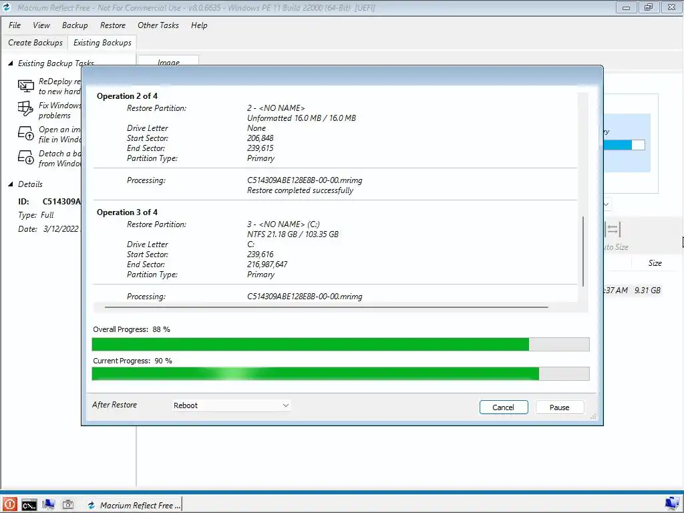Click Start Sector 206,848 value

(x=261, y=138)
